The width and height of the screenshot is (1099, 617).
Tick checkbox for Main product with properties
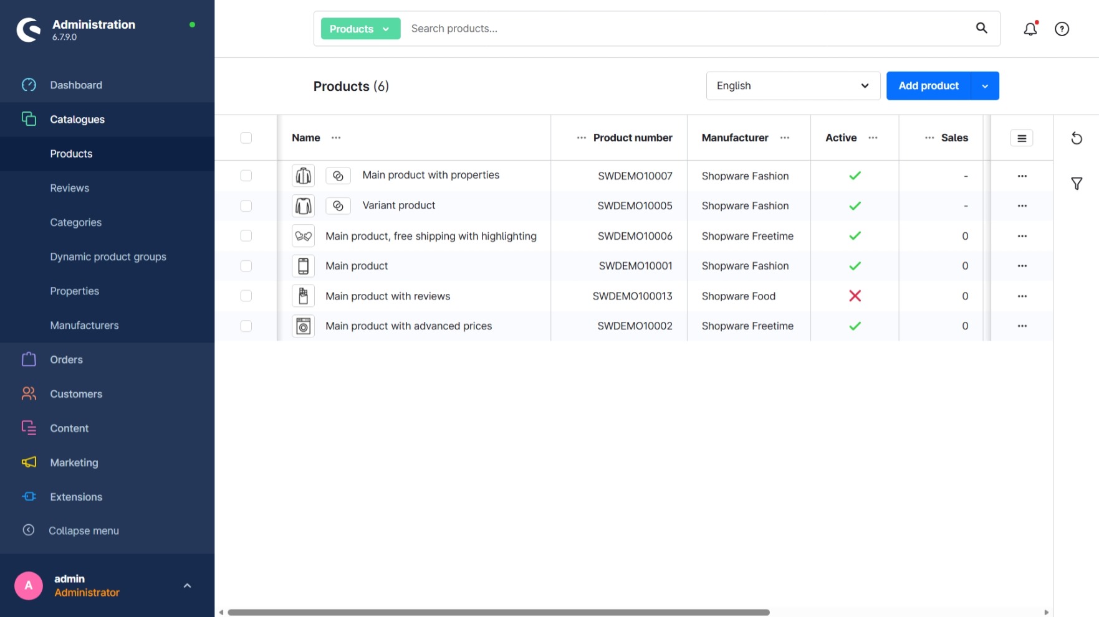point(246,176)
